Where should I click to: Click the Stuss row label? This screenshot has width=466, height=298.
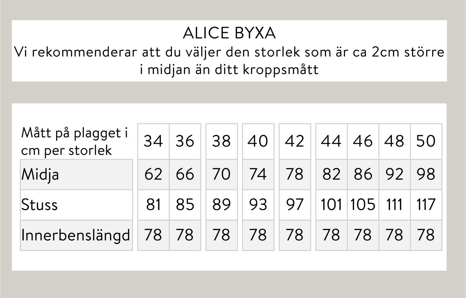pyautogui.click(x=39, y=205)
